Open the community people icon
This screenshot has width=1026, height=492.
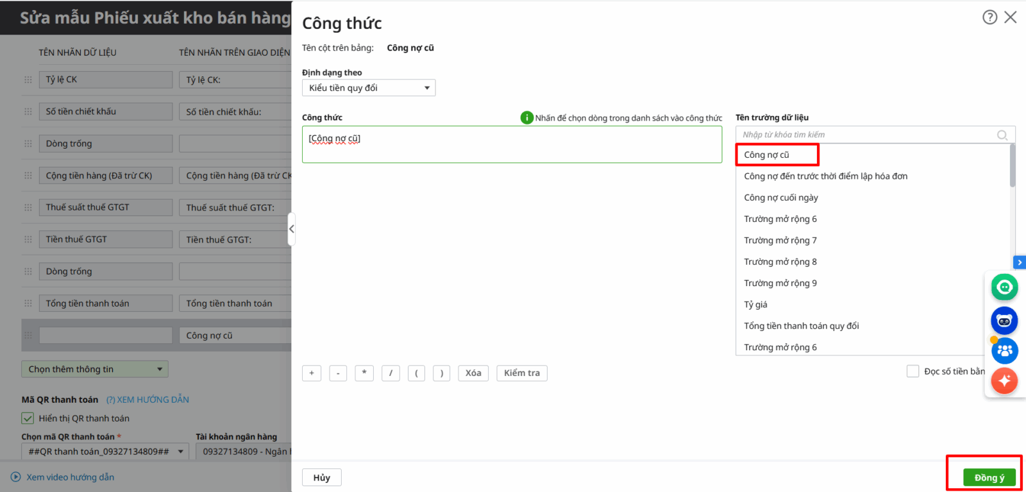(1005, 350)
